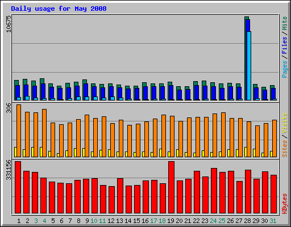
Task: Click day 13 on the date axis
Action: click(x=119, y=221)
